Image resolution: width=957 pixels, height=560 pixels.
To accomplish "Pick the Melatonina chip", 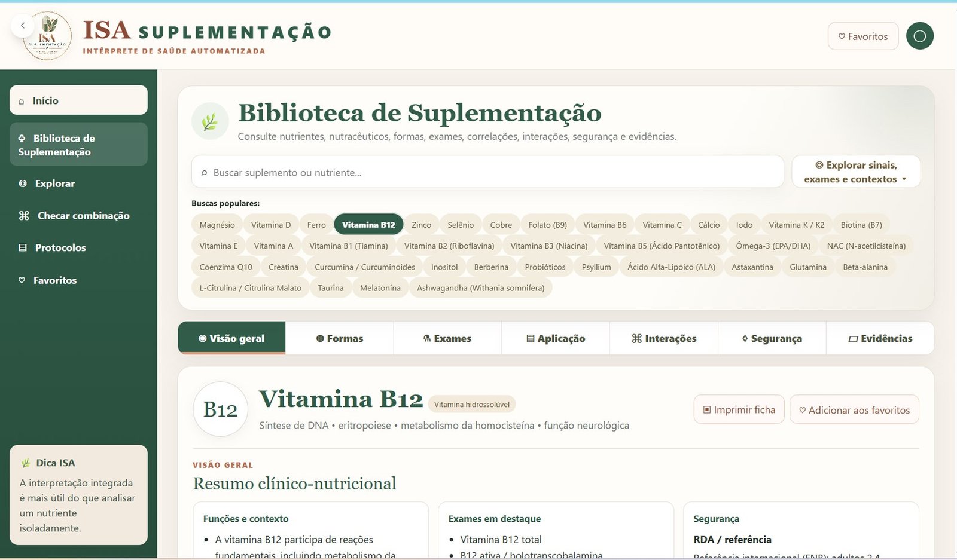I will (380, 288).
